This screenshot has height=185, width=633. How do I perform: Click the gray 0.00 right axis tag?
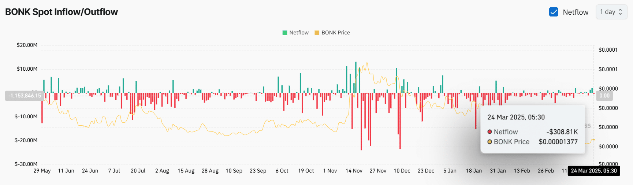click(604, 96)
